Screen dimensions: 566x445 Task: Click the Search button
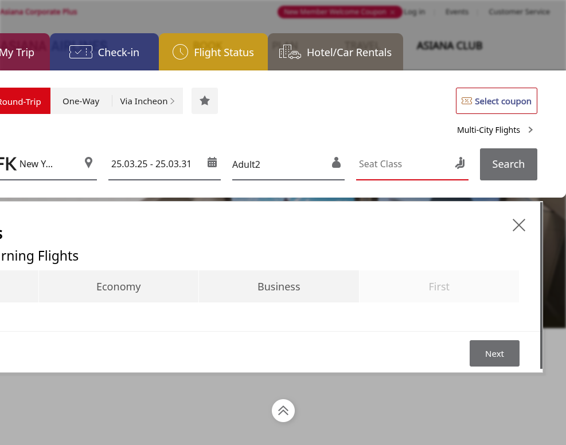pyautogui.click(x=508, y=164)
